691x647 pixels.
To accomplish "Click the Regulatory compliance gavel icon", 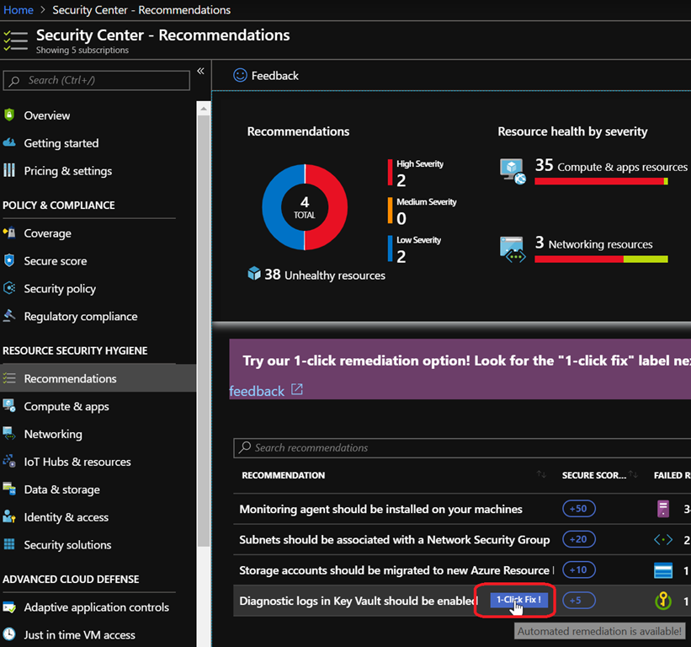I will click(9, 317).
